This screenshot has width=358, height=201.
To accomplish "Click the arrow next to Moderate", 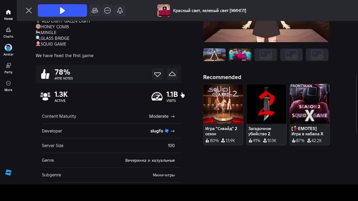I will pyautogui.click(x=173, y=116).
